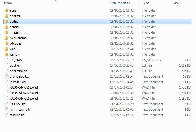Viewport: 196px width, 132px height.
Task: Select the bootmini.elf file name
Action: 18,71
